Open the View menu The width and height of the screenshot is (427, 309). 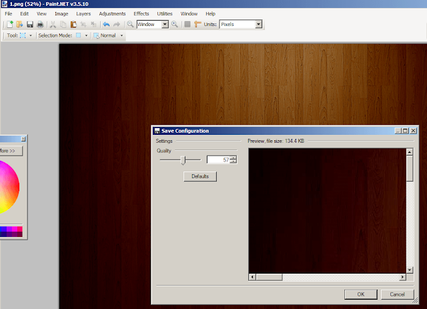click(x=41, y=13)
